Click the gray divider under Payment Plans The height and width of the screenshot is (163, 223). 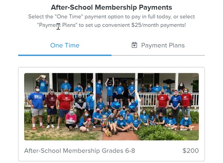158,55
